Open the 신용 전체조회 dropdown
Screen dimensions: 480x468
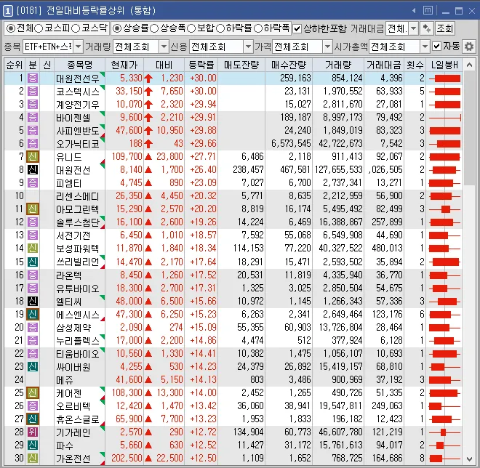[x=248, y=47]
